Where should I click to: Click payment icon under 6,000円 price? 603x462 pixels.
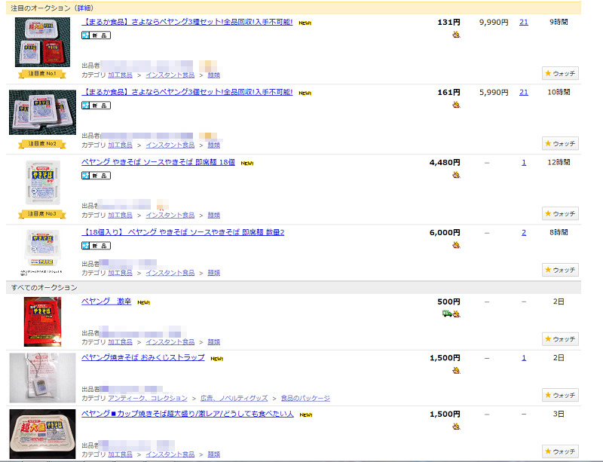pyautogui.click(x=456, y=245)
